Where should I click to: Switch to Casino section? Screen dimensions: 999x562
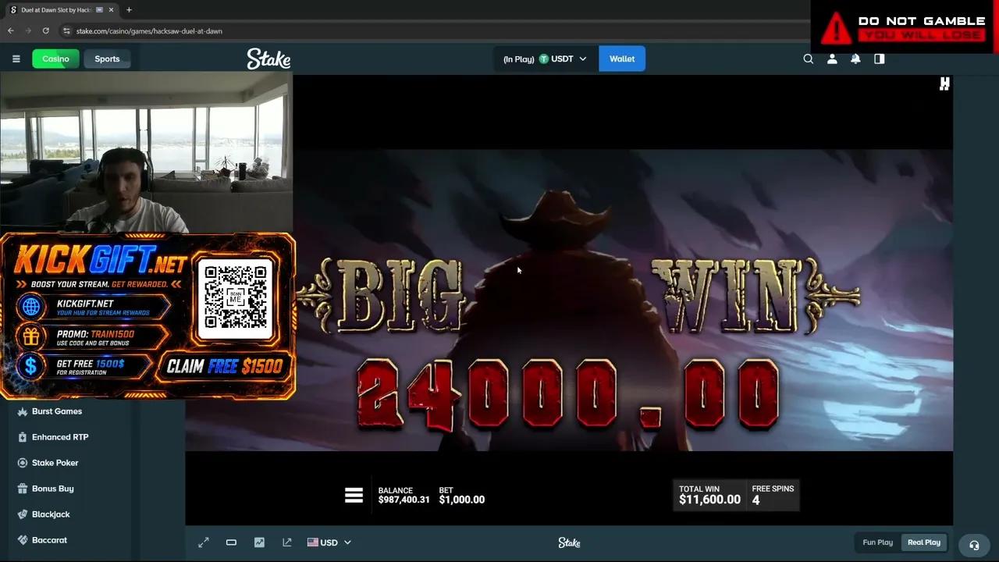pos(55,59)
